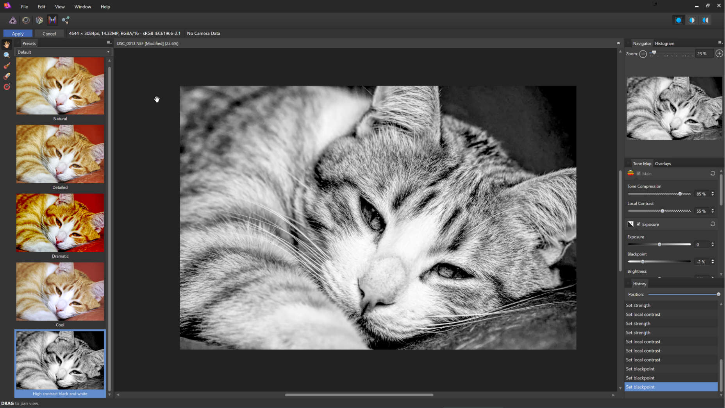Step the Blackpoint value
Image resolution: width=725 pixels, height=408 pixels.
point(712,262)
